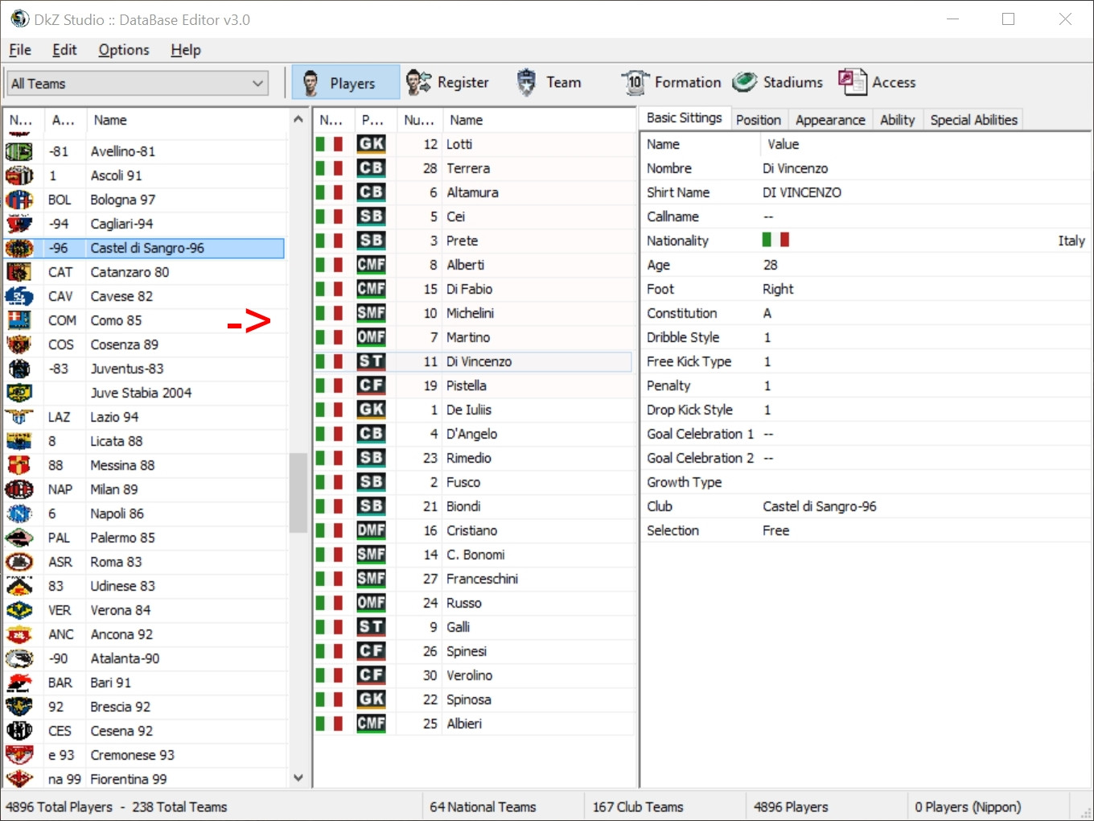Open the All Teams dropdown
The image size is (1094, 821).
138,84
